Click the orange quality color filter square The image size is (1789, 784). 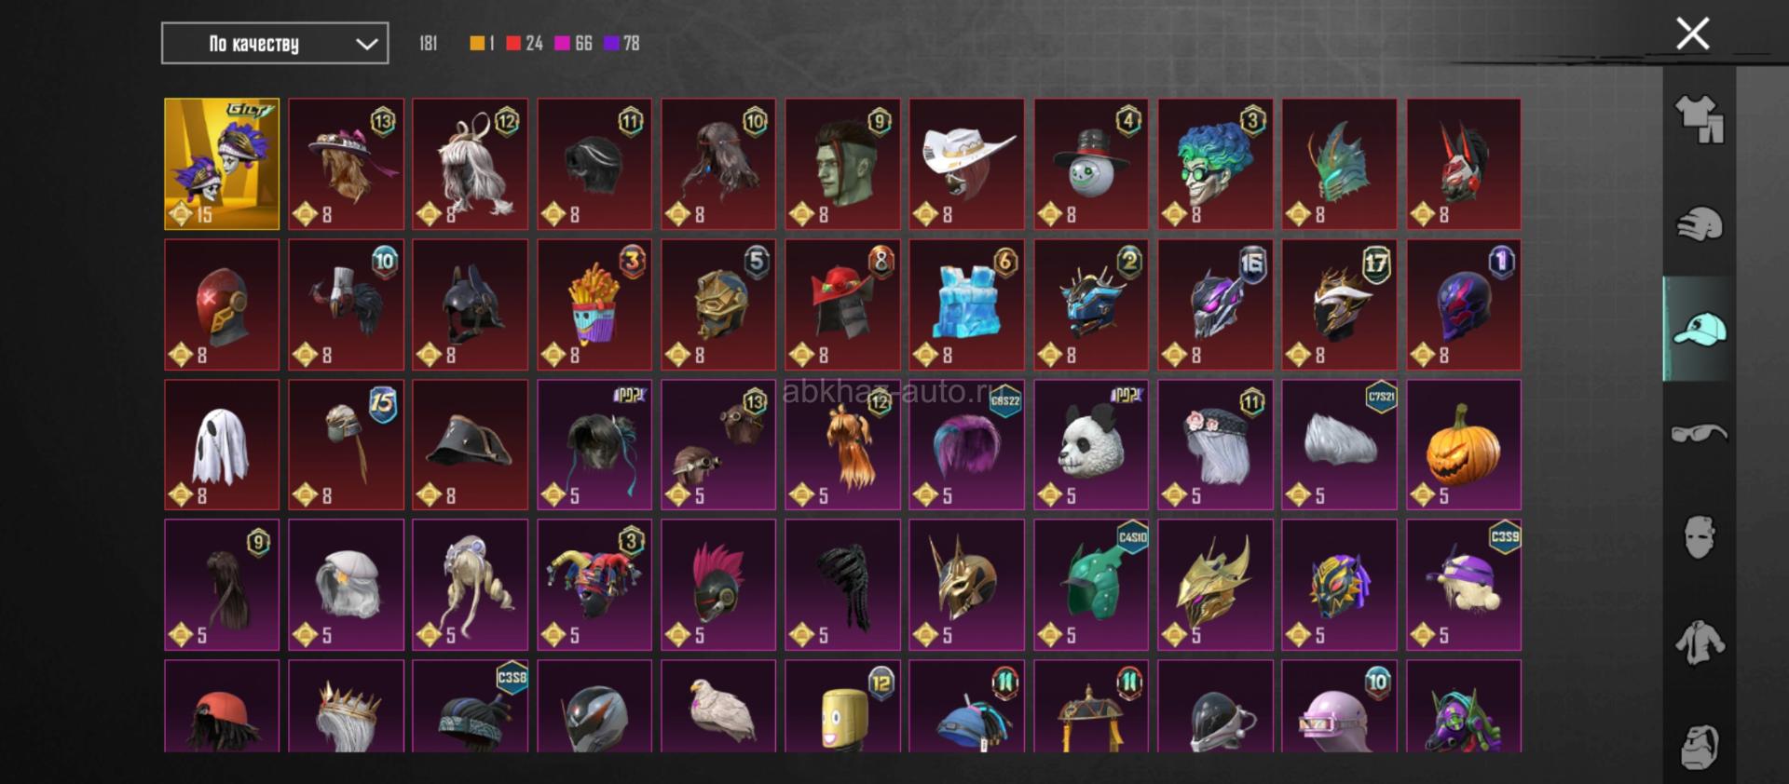point(477,43)
